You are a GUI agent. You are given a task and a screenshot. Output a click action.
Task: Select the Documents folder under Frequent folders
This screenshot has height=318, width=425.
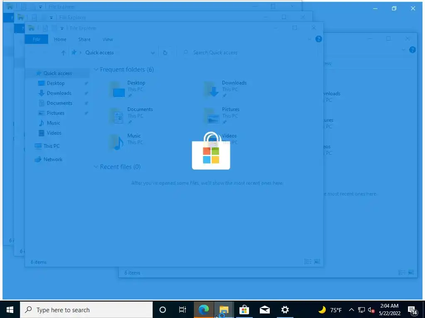click(132, 116)
